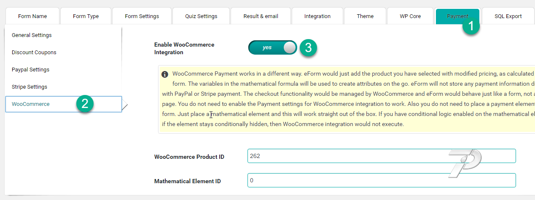This screenshot has width=535, height=200.
Task: Switch to the Form Type tab
Action: pos(86,16)
